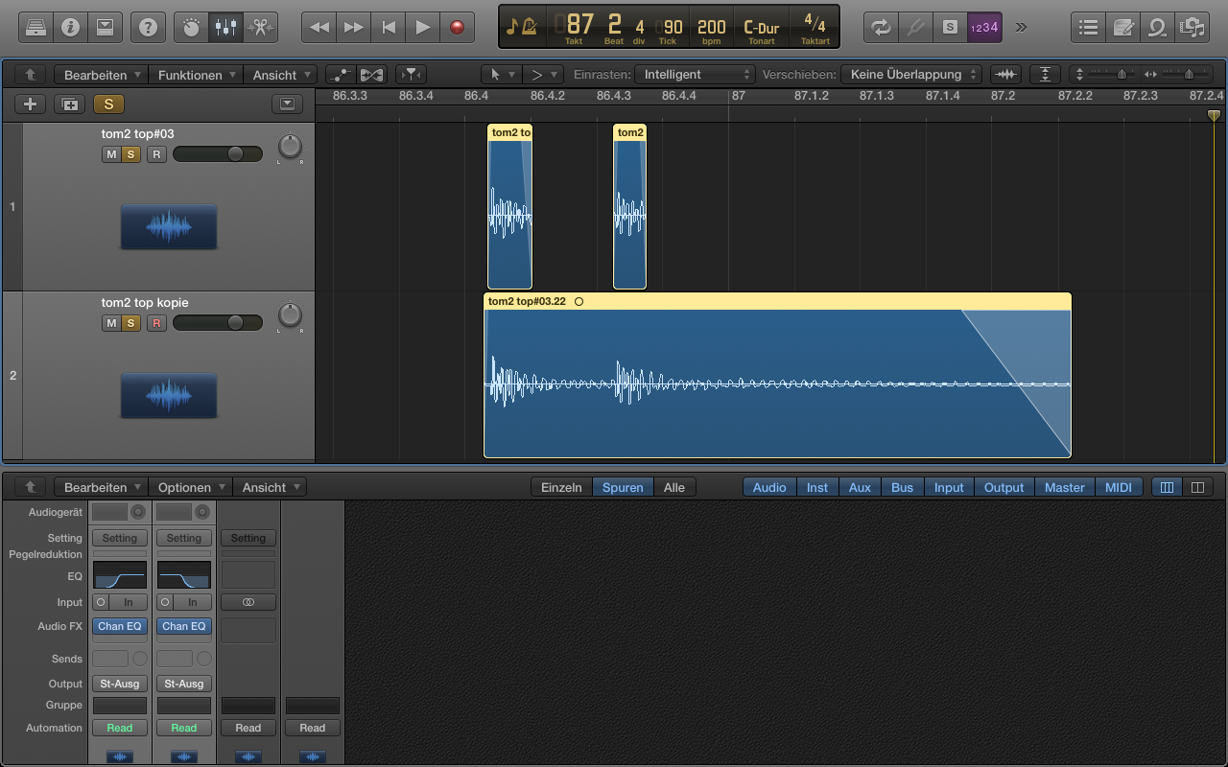Toggle the Mixer faders icon
This screenshot has width=1228, height=767.
pyautogui.click(x=226, y=27)
